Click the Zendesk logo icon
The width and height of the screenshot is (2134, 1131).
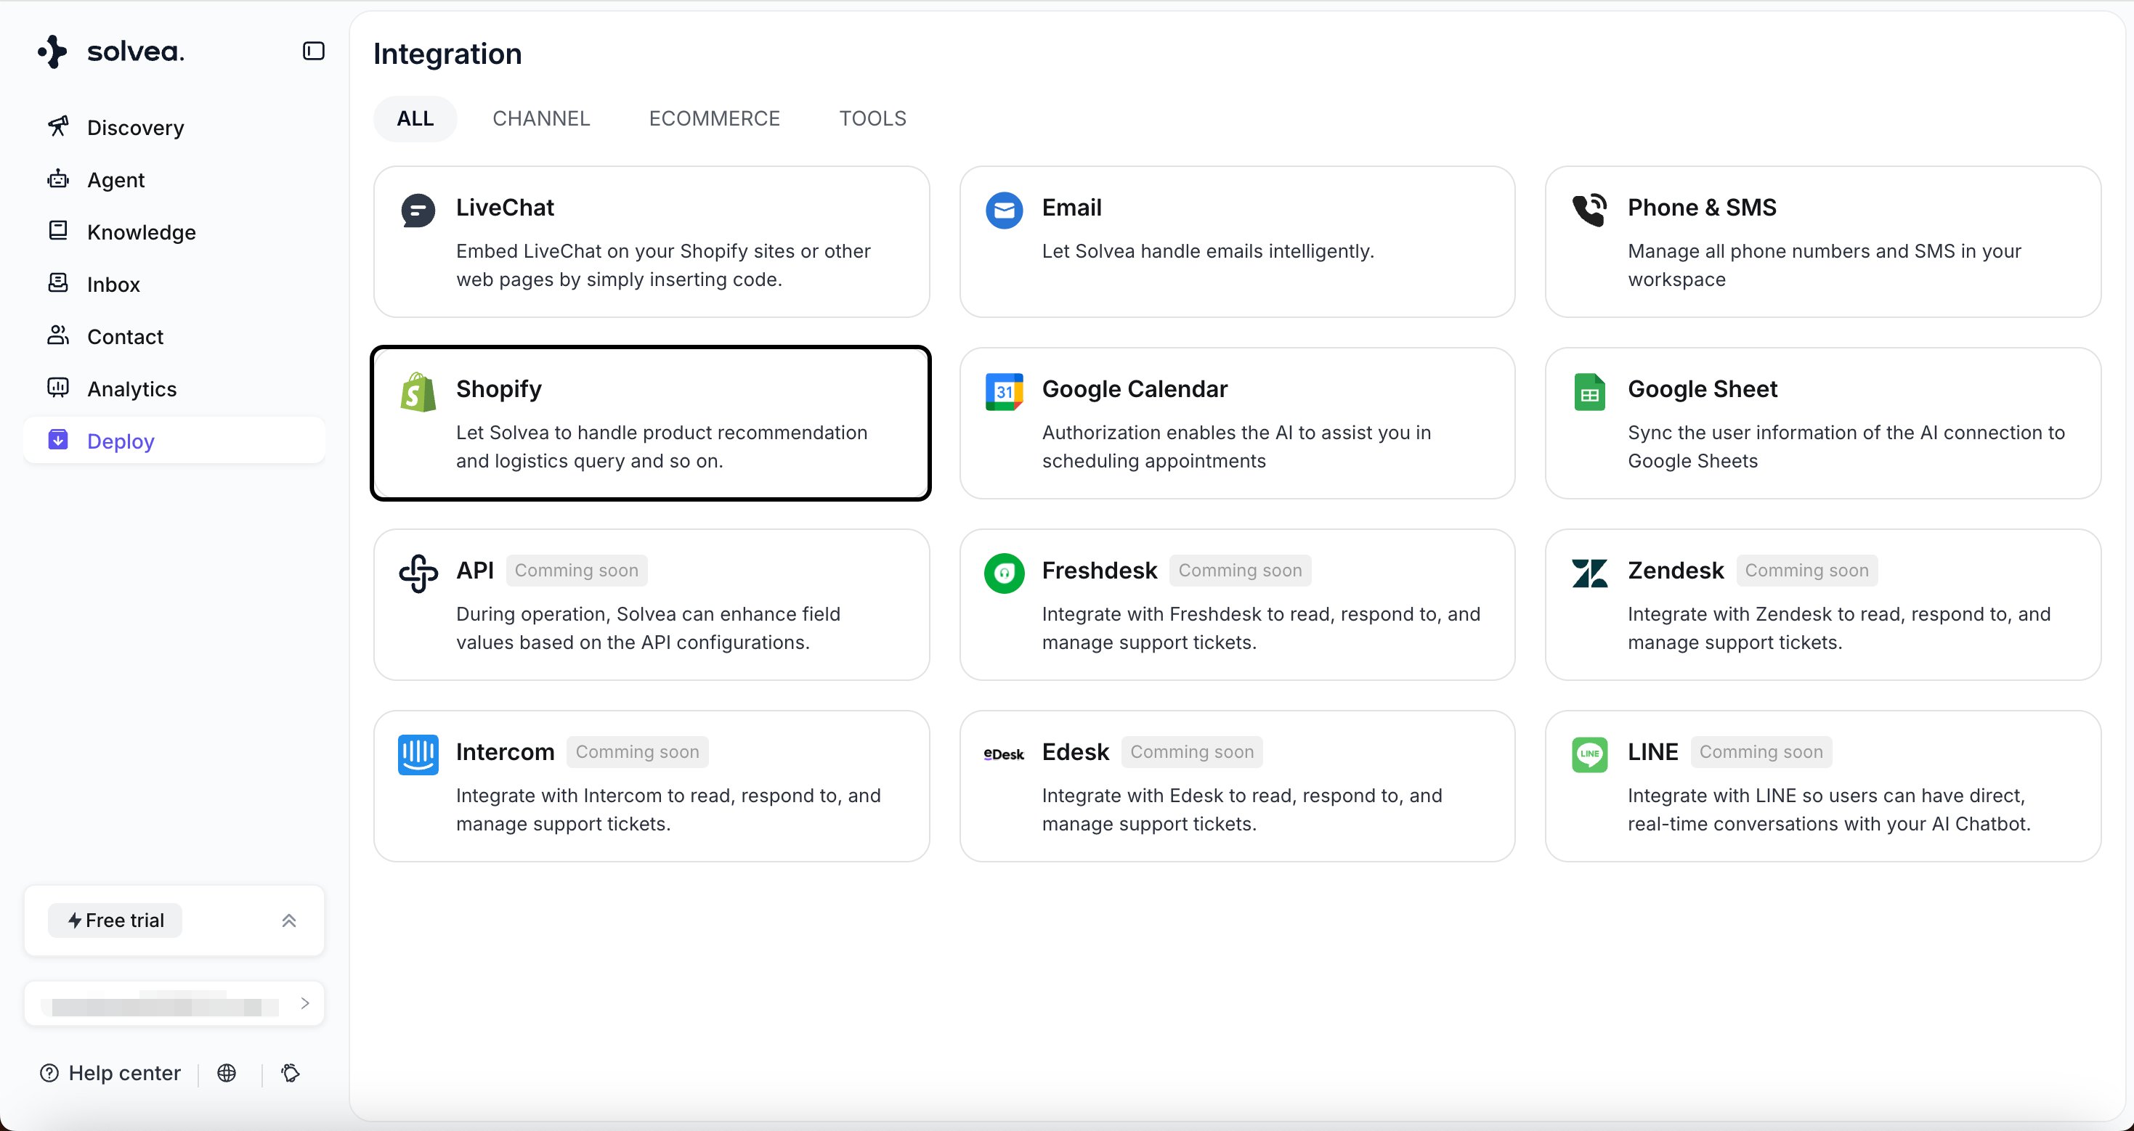click(1590, 573)
